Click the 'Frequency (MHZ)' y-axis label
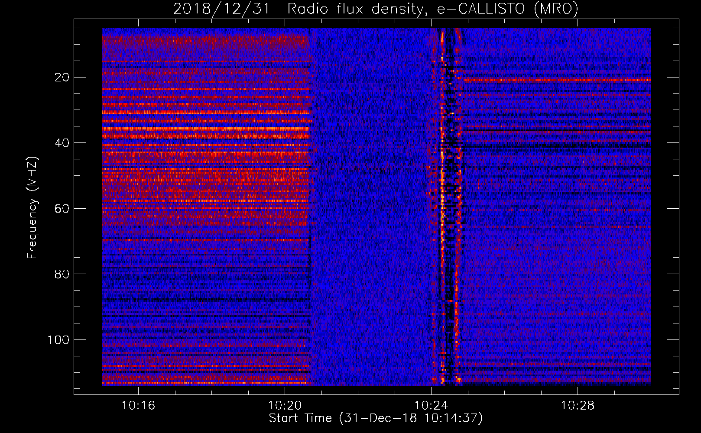 pos(32,207)
